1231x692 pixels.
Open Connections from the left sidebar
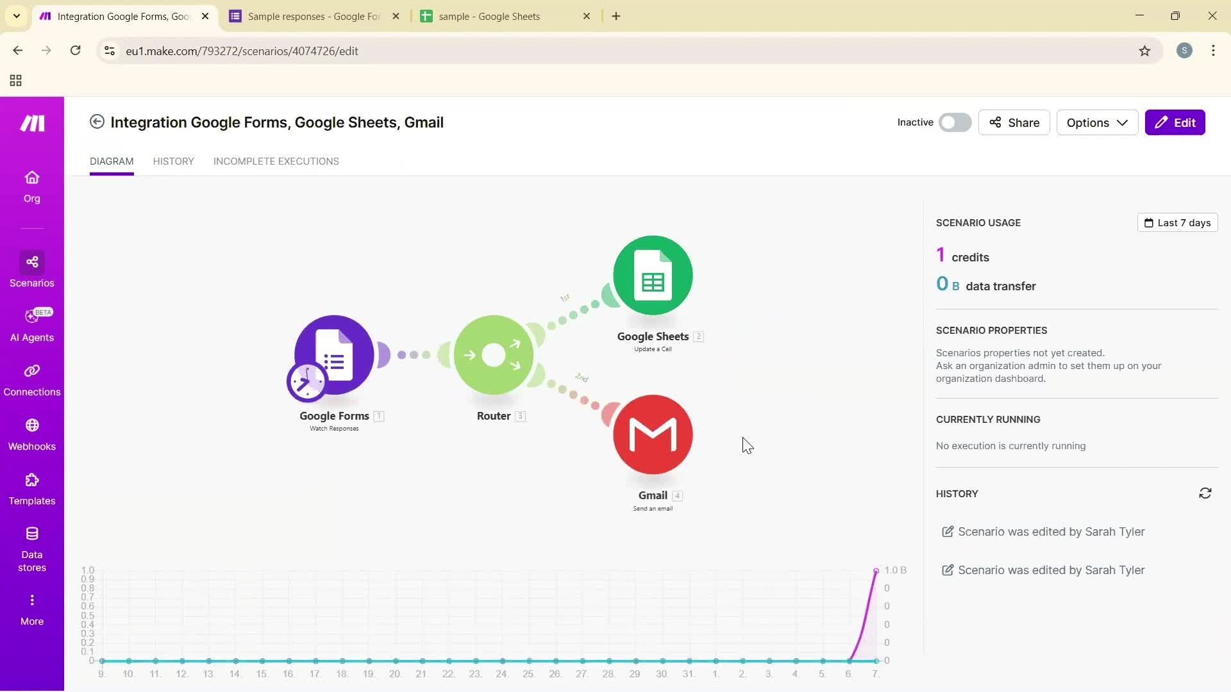[31, 378]
